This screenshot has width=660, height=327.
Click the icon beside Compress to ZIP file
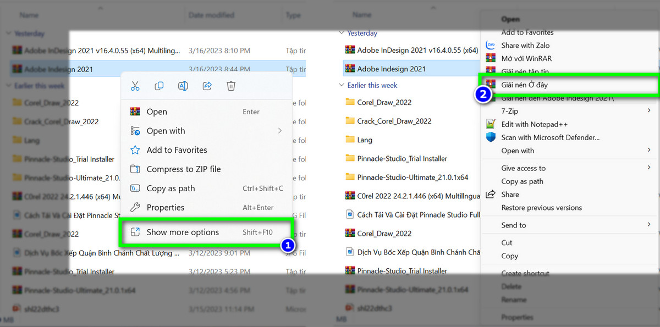[135, 169]
